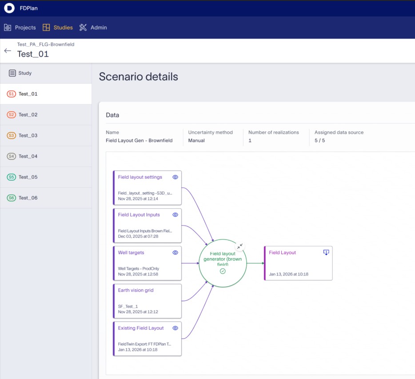Screen dimensions: 415x379
Task: Click the Study list icon
Action: pyautogui.click(x=12, y=73)
